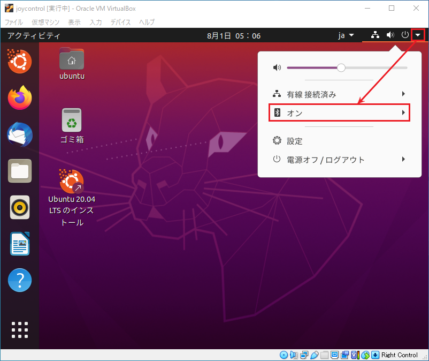Viewport: 429px width, 361px height.
Task: Click the power icon in the top bar
Action: click(405, 35)
